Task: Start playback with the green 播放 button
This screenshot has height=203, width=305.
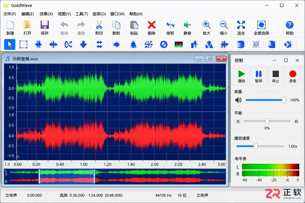Action: [x=242, y=77]
